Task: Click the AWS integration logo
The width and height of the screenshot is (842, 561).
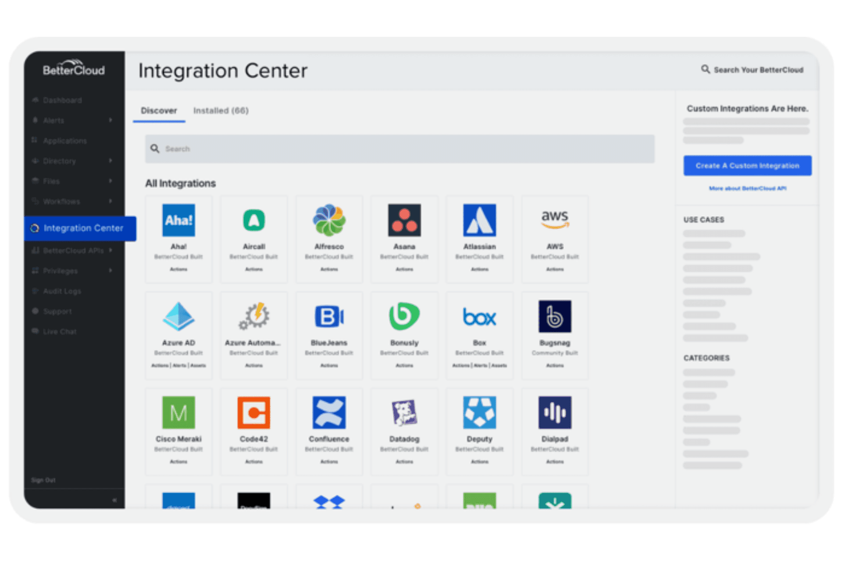Action: [554, 220]
